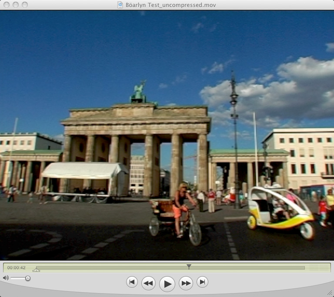Minimize the QuickTime player window
Screen dimensions: 334x297
16,5
